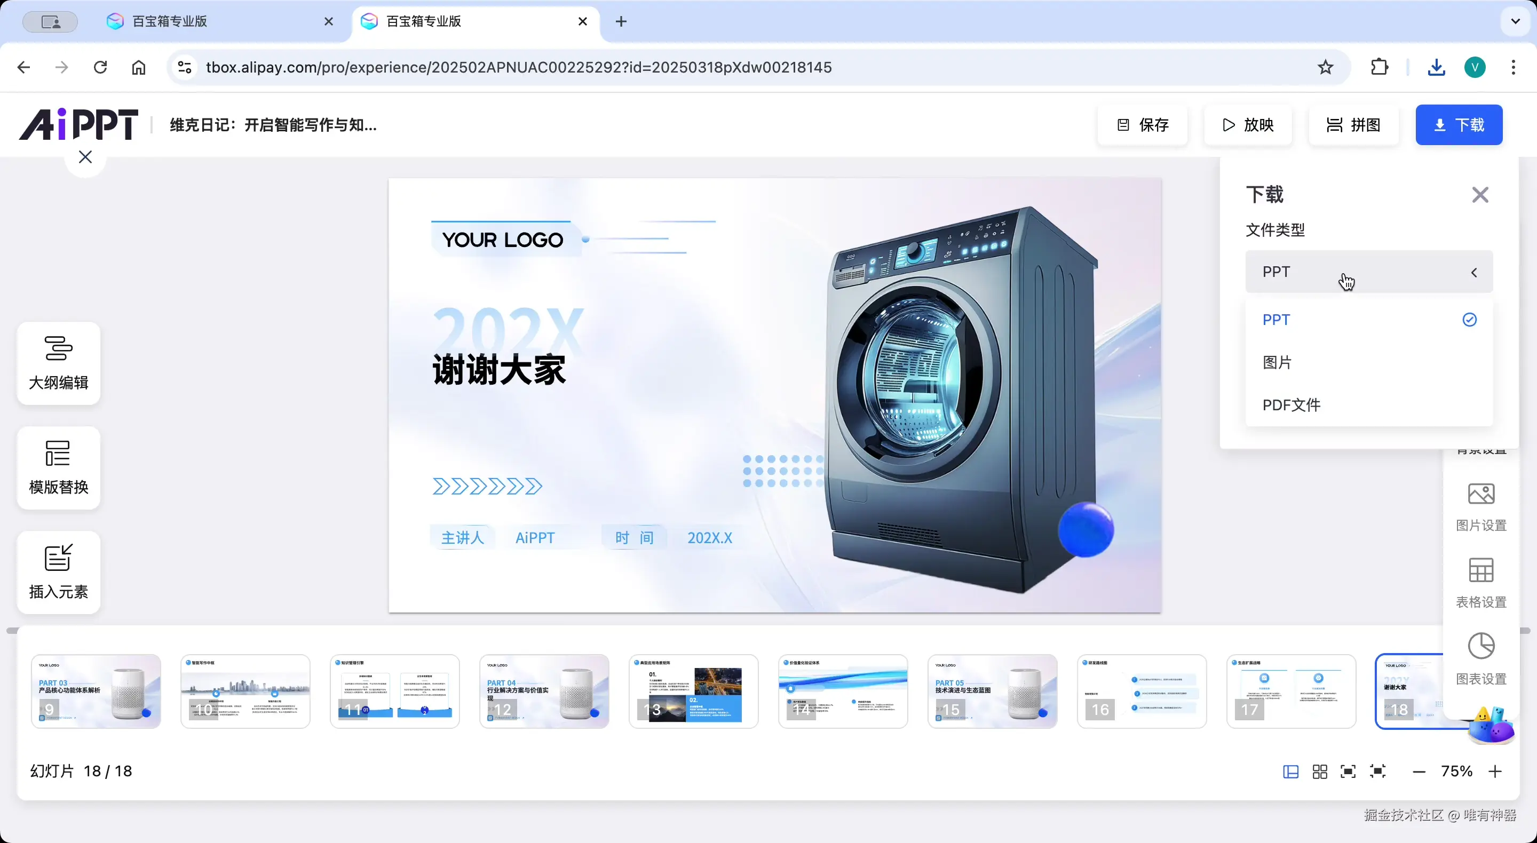Increase zoom with the plus button

(x=1495, y=772)
